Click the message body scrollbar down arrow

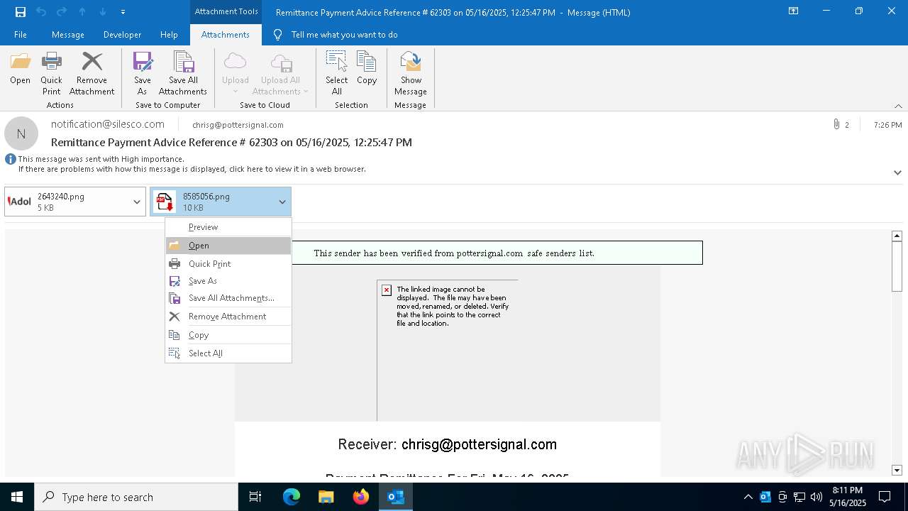897,471
